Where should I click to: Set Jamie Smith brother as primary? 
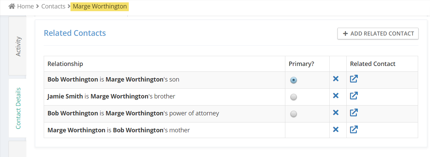pos(294,97)
